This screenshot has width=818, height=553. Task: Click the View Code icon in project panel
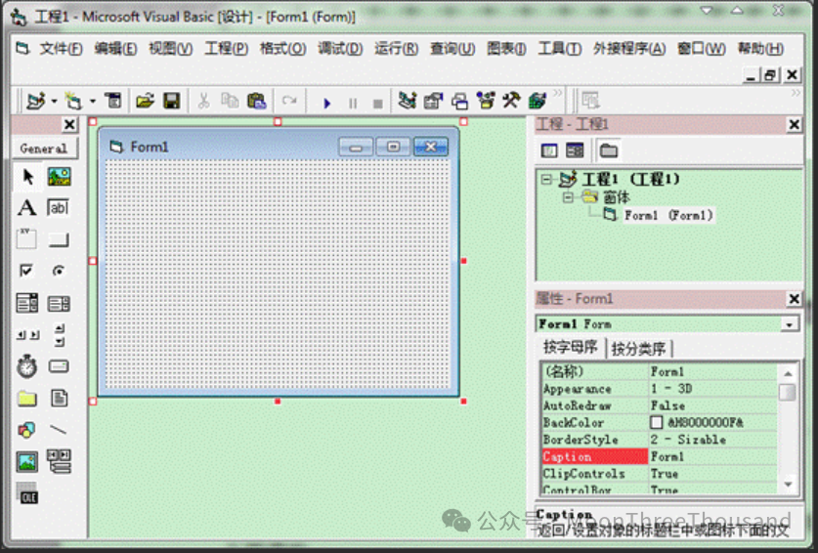pyautogui.click(x=549, y=150)
